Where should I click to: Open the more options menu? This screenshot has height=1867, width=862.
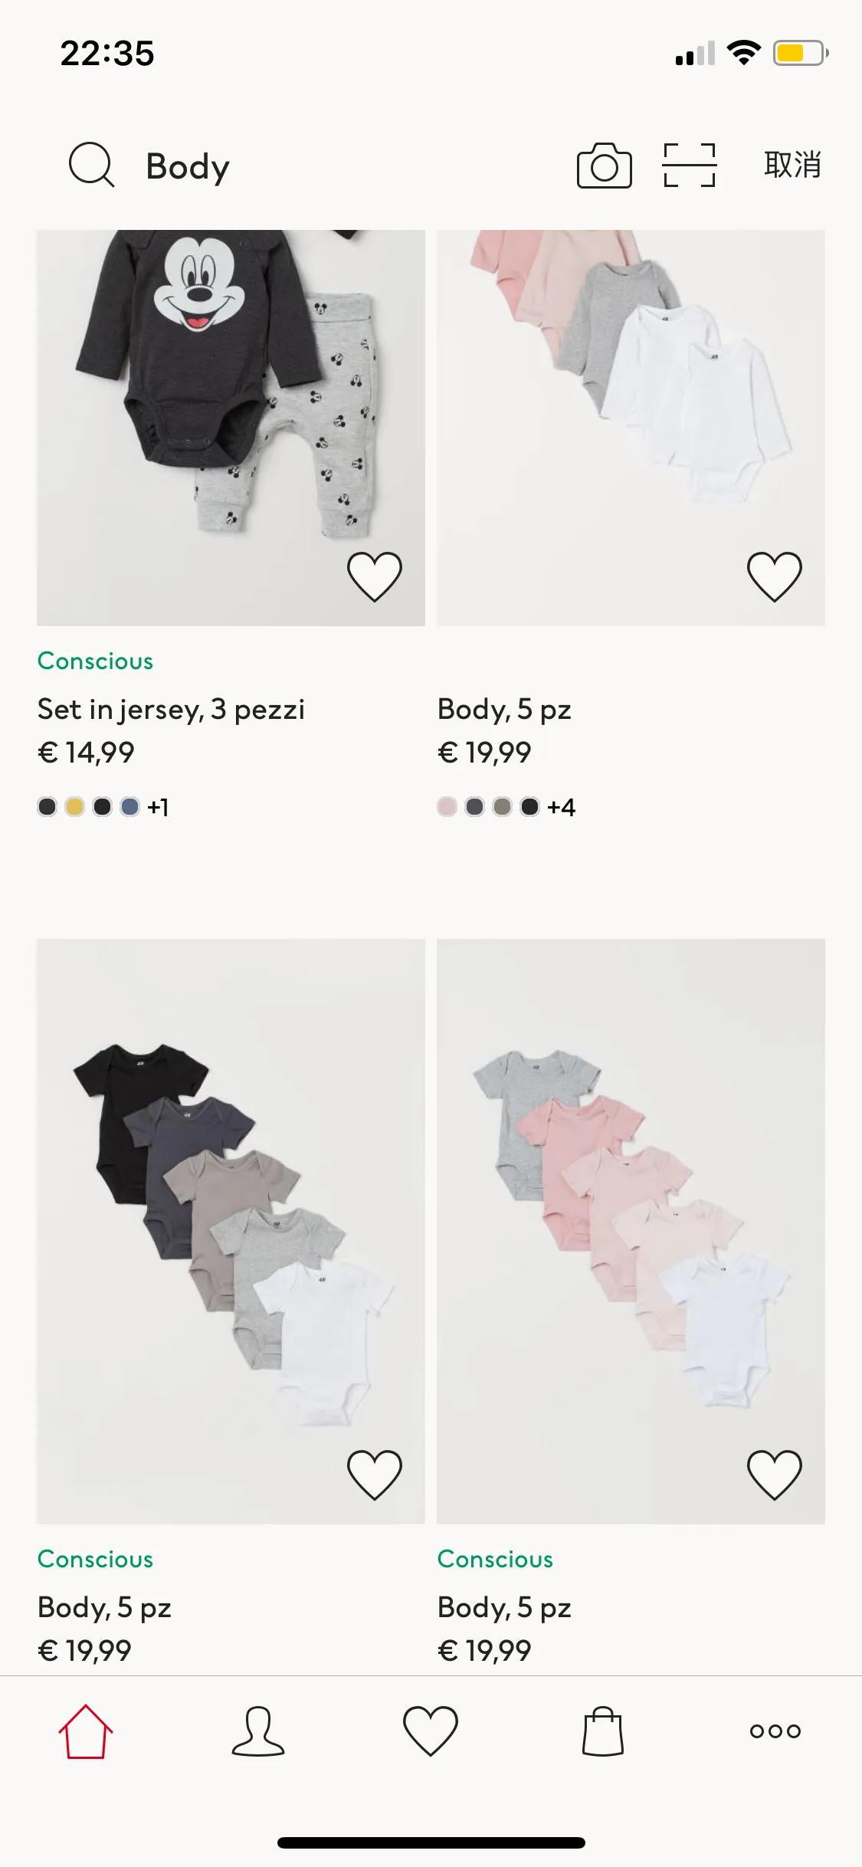[x=775, y=1731]
